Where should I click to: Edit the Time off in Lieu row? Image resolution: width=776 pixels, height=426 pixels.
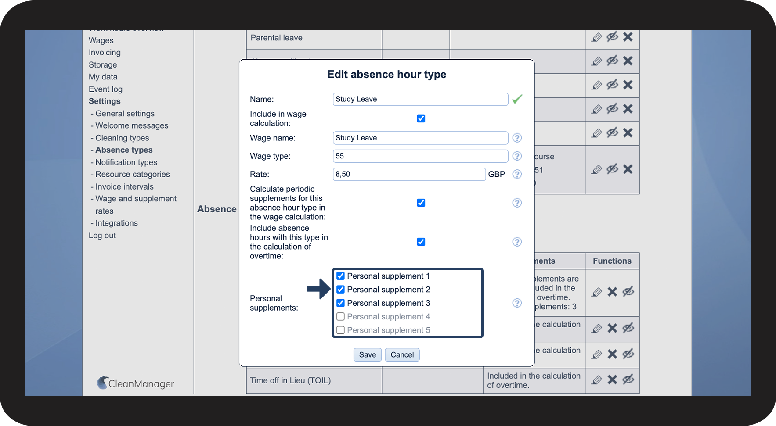tap(596, 380)
